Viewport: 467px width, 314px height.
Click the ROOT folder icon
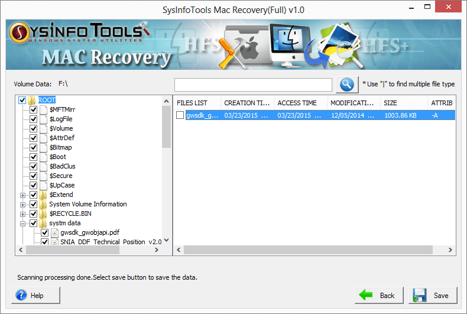(32, 100)
